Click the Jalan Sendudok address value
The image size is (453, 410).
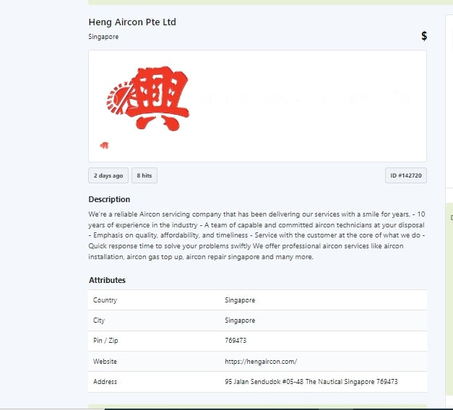(311, 381)
